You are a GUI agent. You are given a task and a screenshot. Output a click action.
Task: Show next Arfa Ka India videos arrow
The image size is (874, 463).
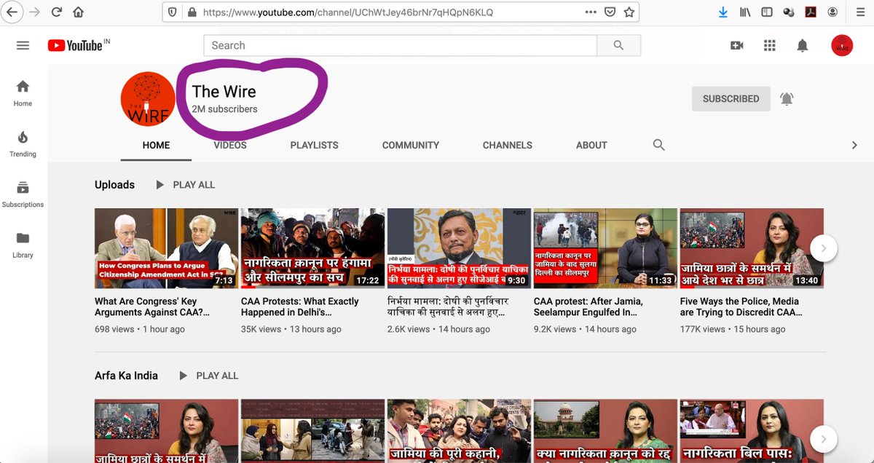tap(823, 439)
